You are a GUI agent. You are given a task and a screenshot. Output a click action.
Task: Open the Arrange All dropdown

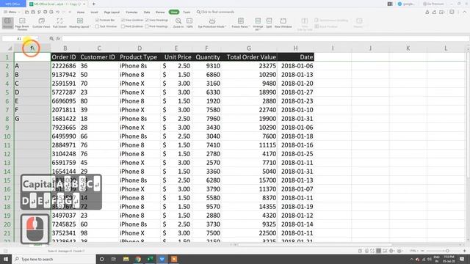(x=258, y=24)
